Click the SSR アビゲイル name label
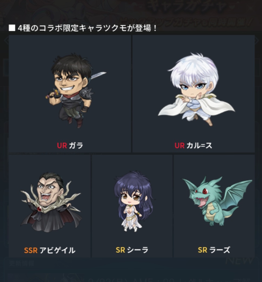The image size is (262, 282). click(x=50, y=250)
